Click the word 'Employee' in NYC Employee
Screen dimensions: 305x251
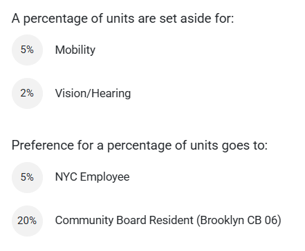(x=105, y=177)
